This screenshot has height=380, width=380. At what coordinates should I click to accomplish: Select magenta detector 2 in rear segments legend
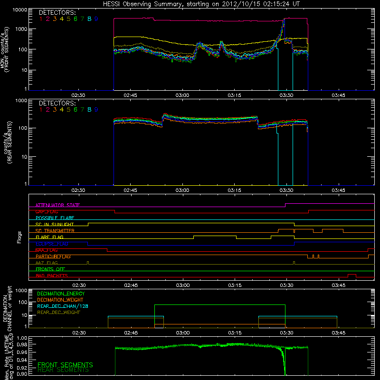click(48, 110)
